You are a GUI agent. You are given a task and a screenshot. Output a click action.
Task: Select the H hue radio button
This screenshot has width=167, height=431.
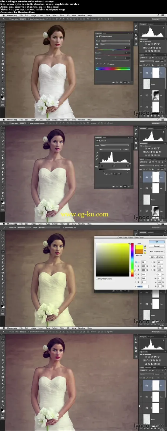(136, 262)
